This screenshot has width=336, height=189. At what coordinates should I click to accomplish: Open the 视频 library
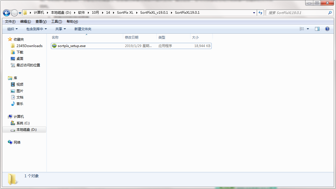20,84
